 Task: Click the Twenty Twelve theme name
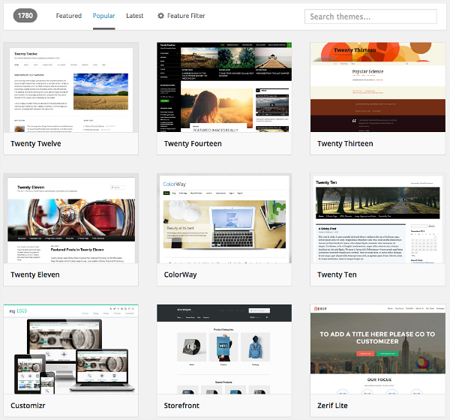tap(36, 143)
